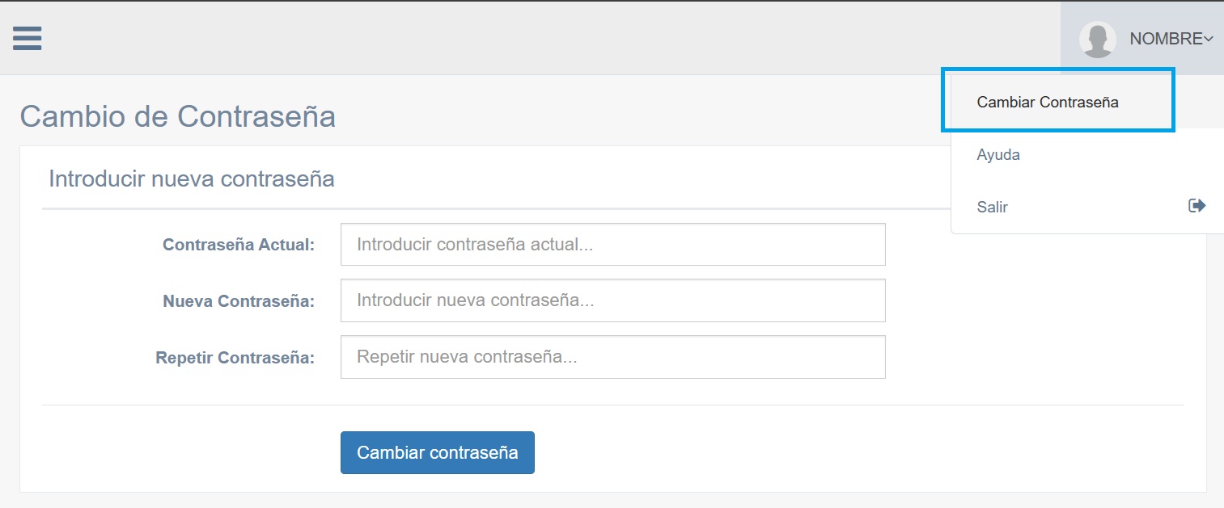Collapse the user menu via chevron arrow
Screen dimensions: 1224x508
click(1209, 39)
